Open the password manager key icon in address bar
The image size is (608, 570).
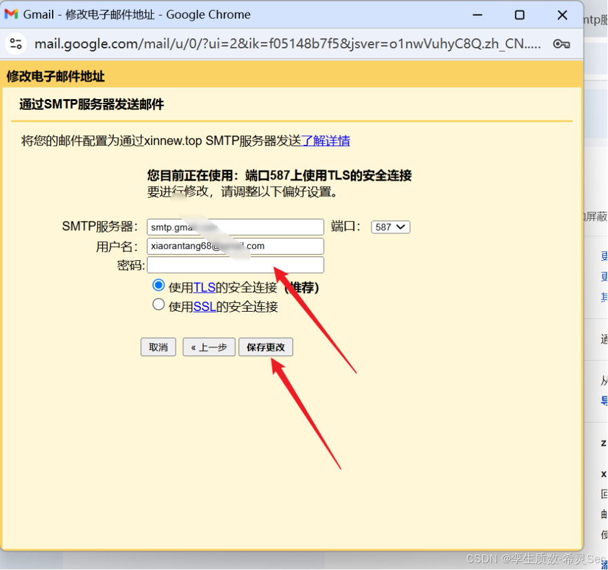coord(561,44)
